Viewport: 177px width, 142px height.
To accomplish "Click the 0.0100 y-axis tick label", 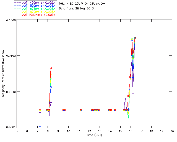I will [11, 56].
